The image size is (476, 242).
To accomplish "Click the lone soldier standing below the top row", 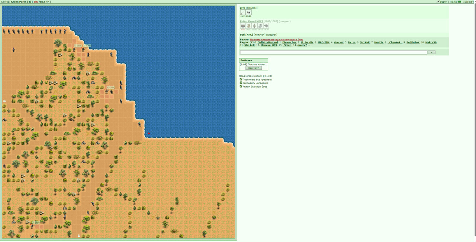I will coord(14,49).
